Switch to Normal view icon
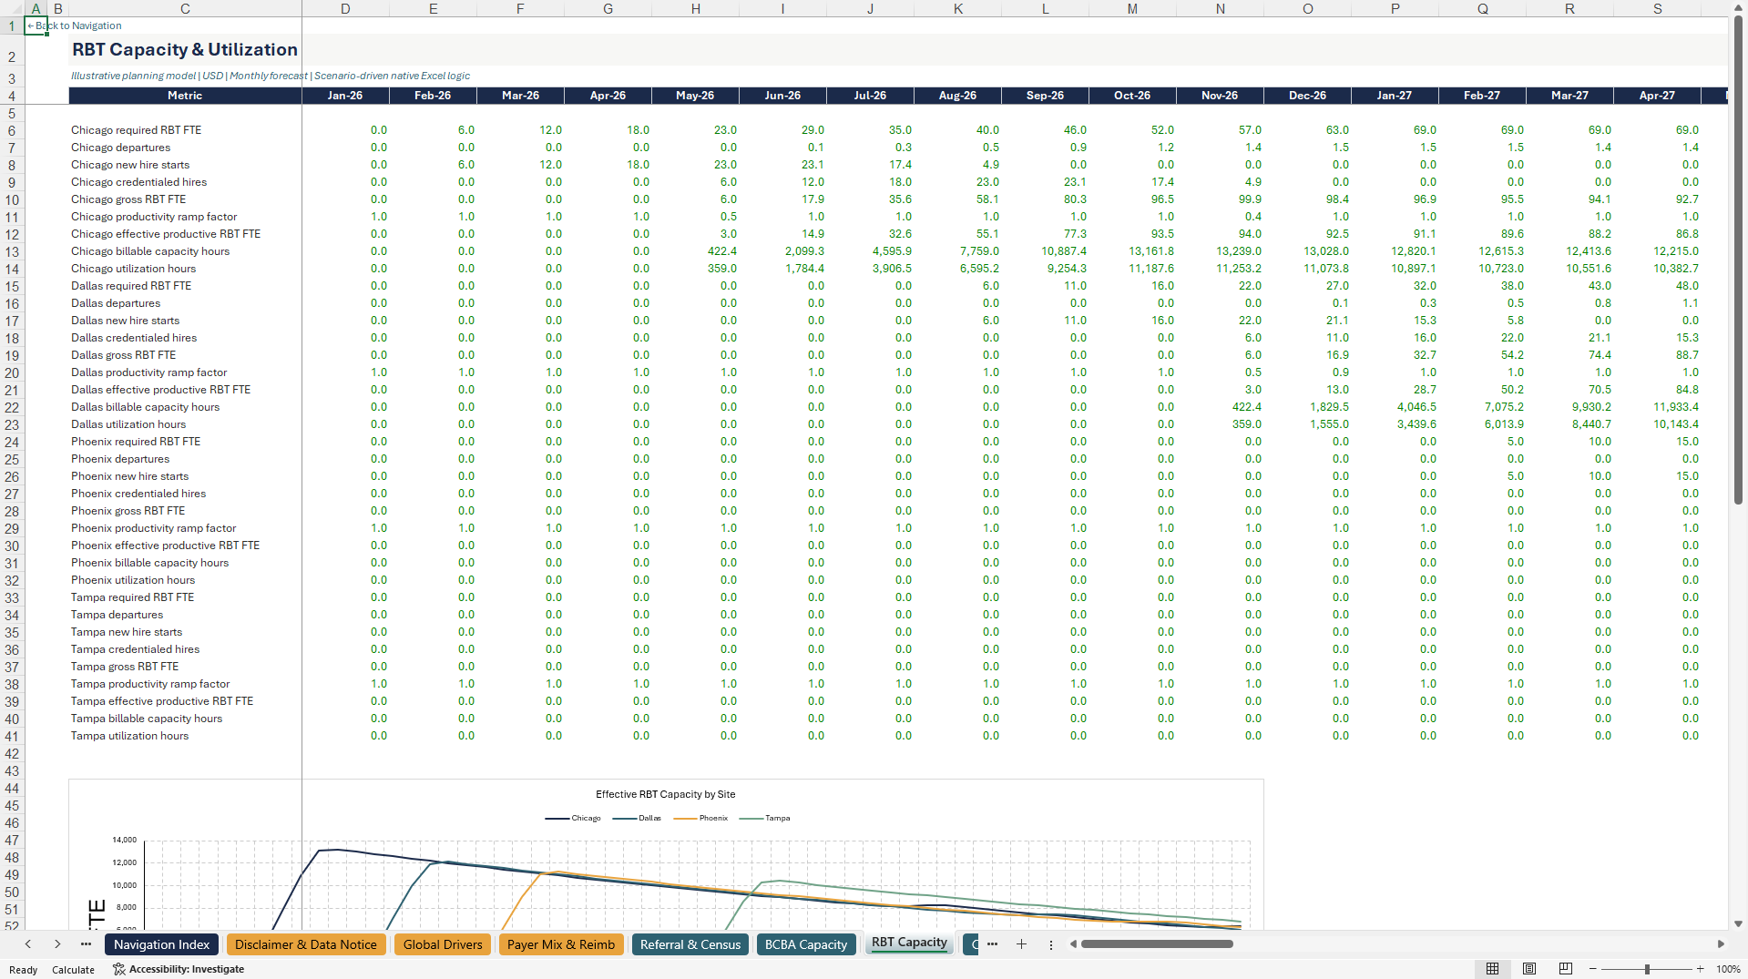1748x979 pixels. 1492,969
